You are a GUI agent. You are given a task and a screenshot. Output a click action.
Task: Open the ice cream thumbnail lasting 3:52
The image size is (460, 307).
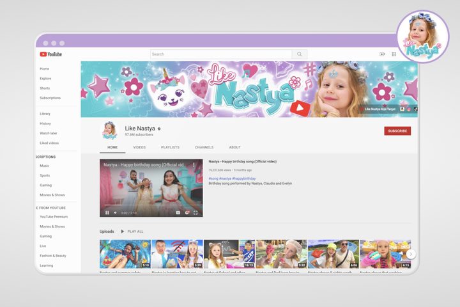[281, 254]
